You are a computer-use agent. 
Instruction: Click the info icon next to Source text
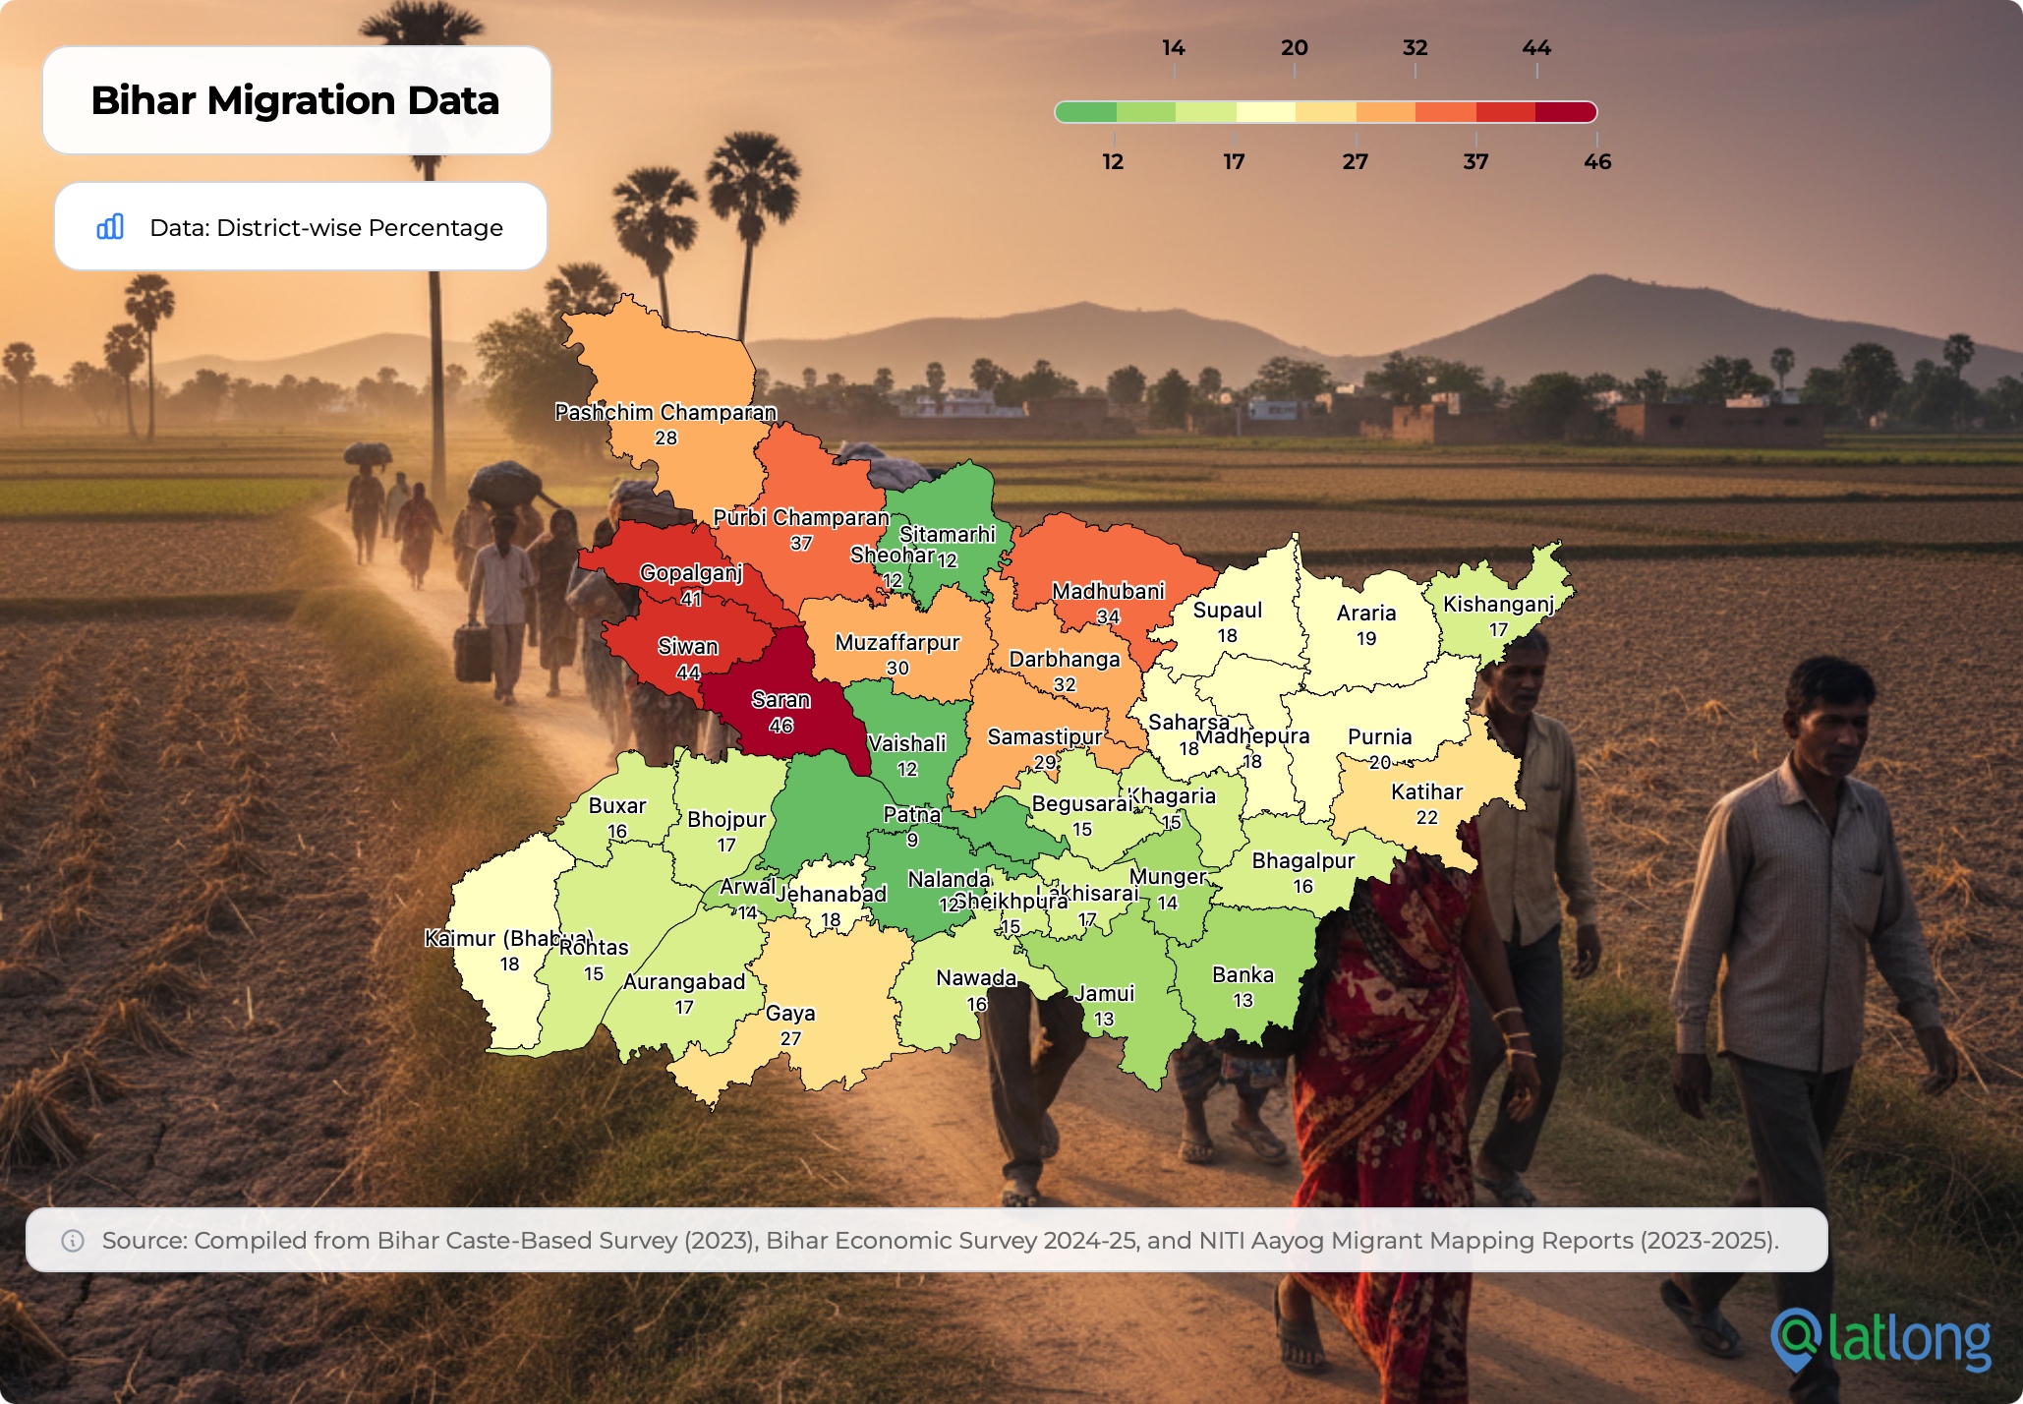click(x=73, y=1241)
